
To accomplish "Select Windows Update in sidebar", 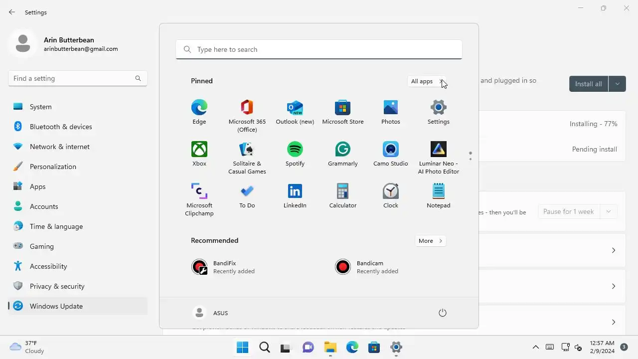I will (x=78, y=306).
